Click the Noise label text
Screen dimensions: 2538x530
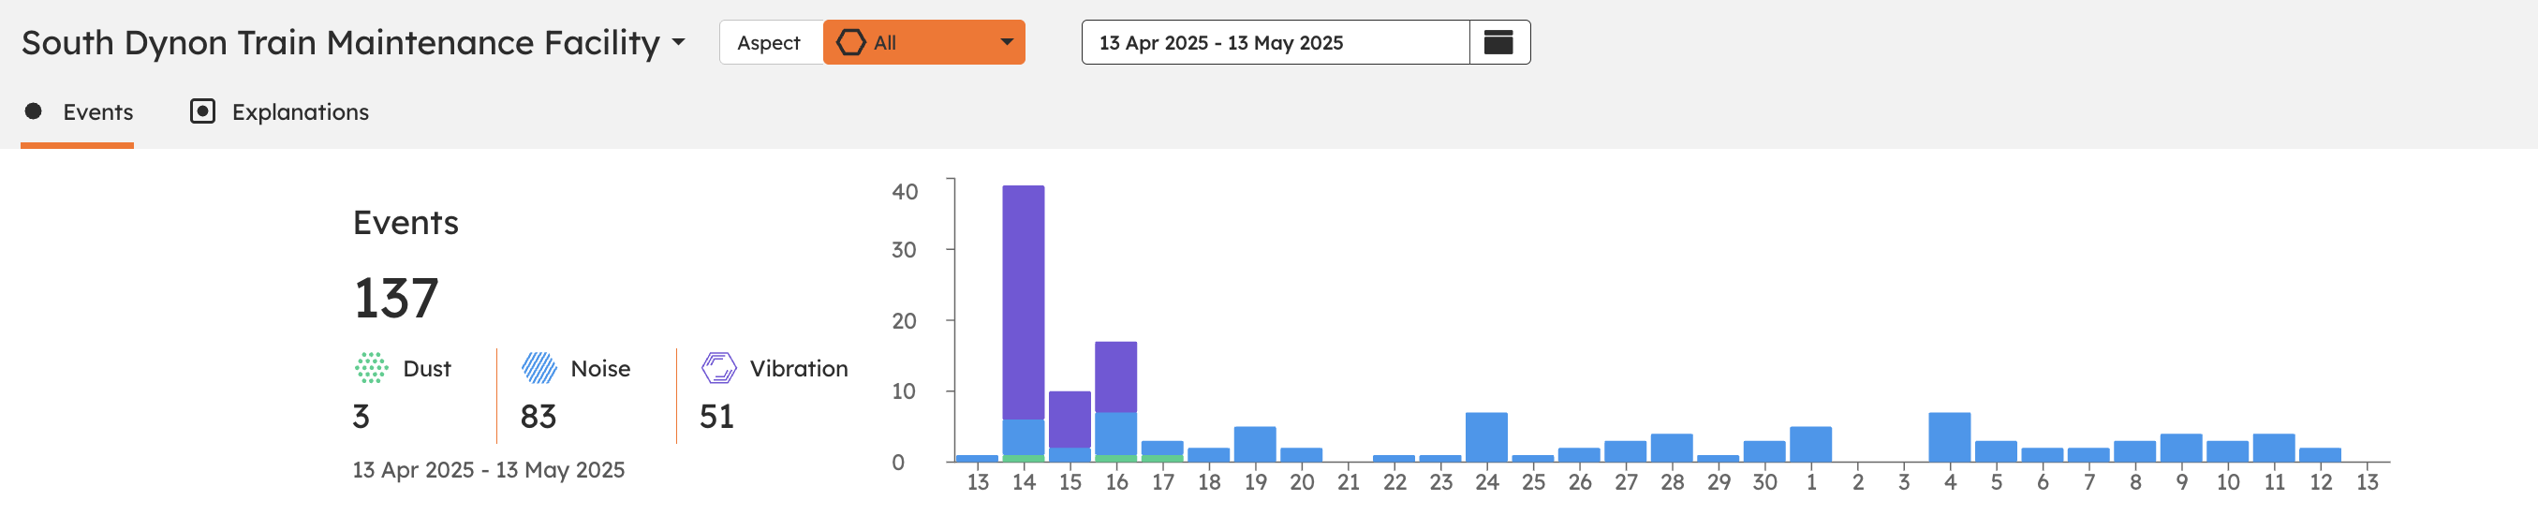click(x=600, y=368)
